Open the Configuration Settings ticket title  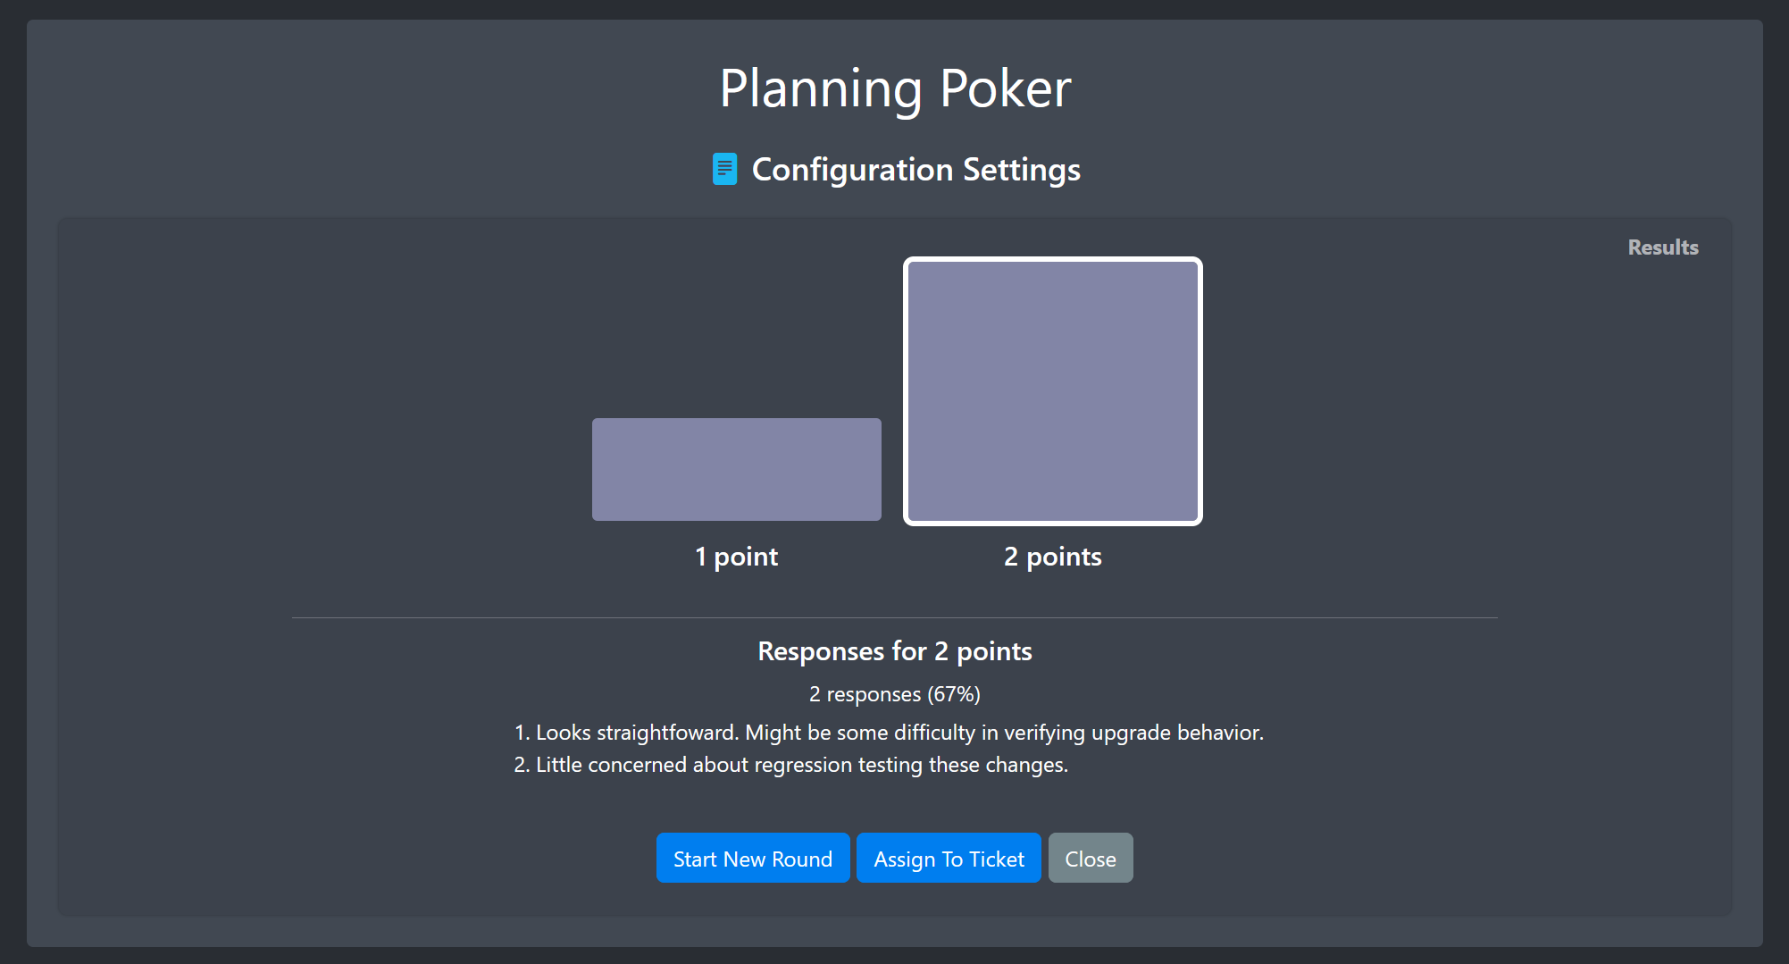click(915, 170)
